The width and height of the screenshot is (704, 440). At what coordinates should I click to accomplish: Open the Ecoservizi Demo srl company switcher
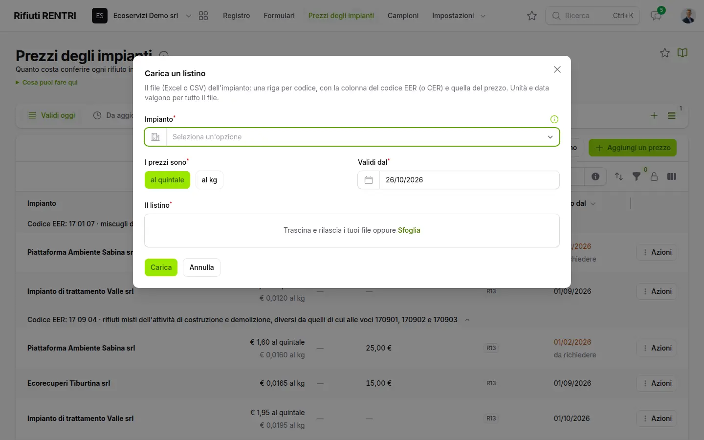[142, 16]
